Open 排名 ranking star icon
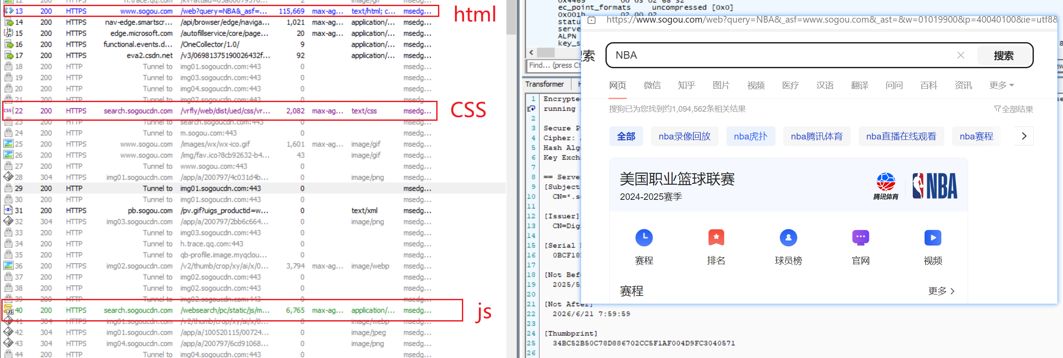Screen dimensions: 1063x358 (x=716, y=238)
